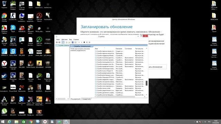Click the services list vertical scrollbar thumb

pyautogui.click(x=146, y=83)
